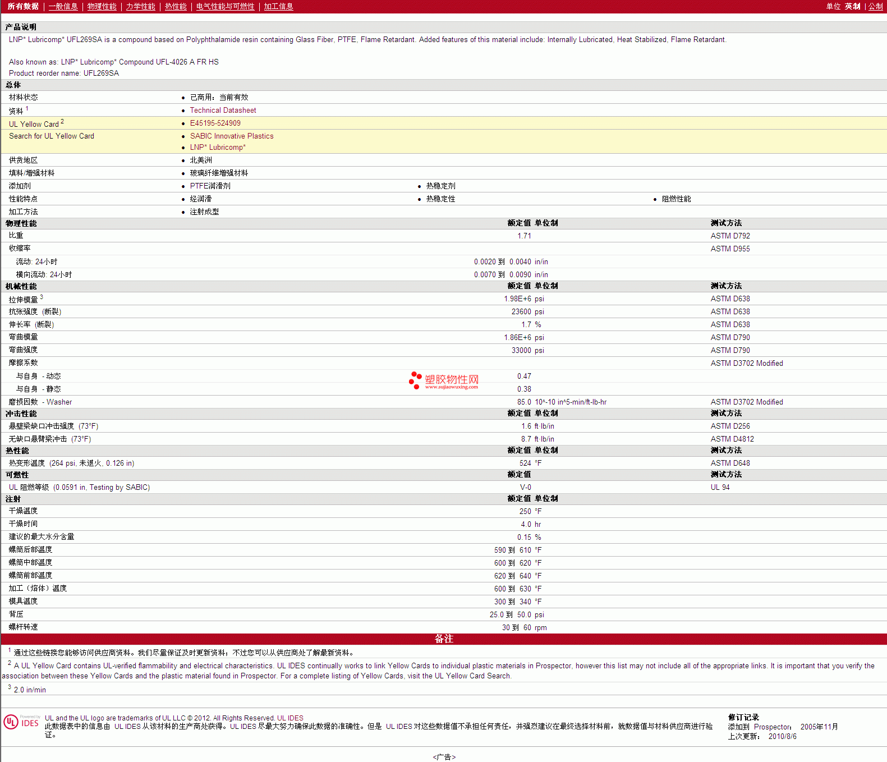Viewport: 887px width, 762px height.
Task: Open the LNP* Lubricomp* link
Action: point(218,148)
